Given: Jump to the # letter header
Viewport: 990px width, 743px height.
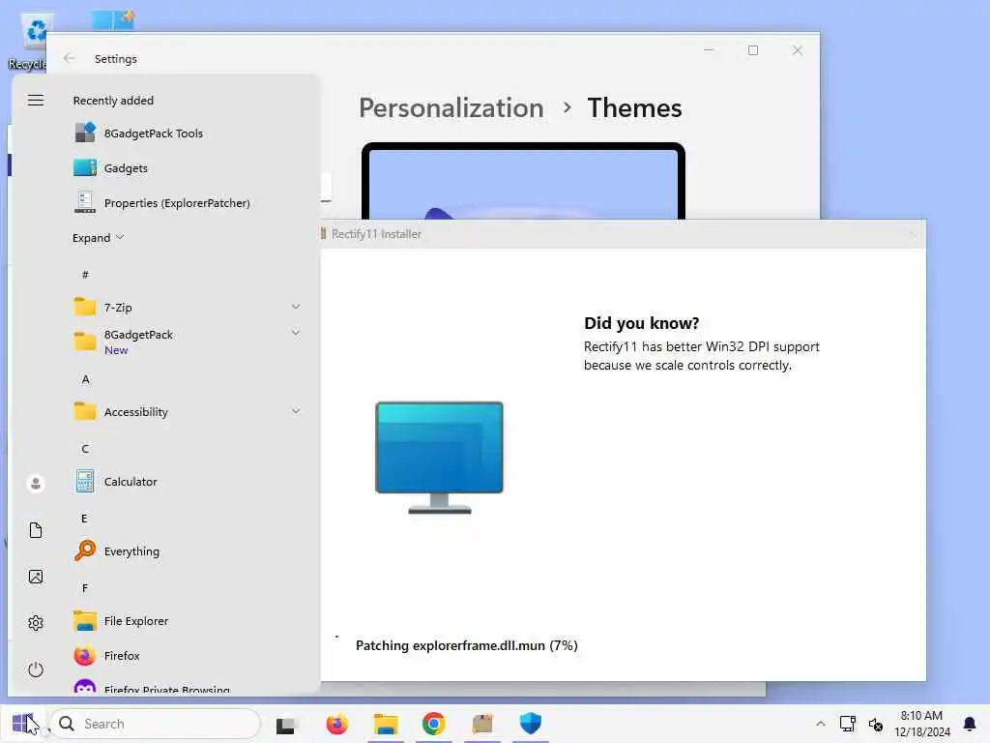Looking at the screenshot, I should 85,274.
